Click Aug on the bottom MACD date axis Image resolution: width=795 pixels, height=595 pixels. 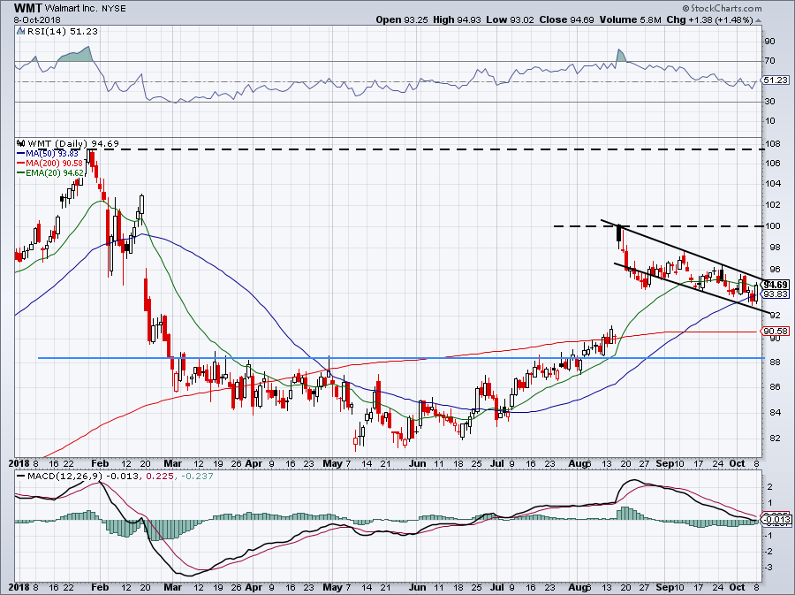[577, 587]
